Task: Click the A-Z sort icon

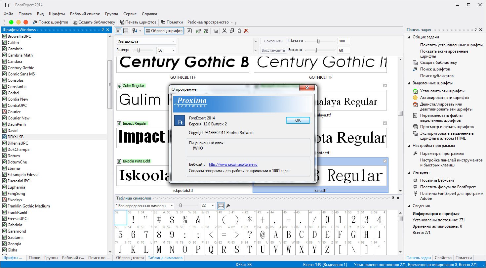Action: point(135,31)
